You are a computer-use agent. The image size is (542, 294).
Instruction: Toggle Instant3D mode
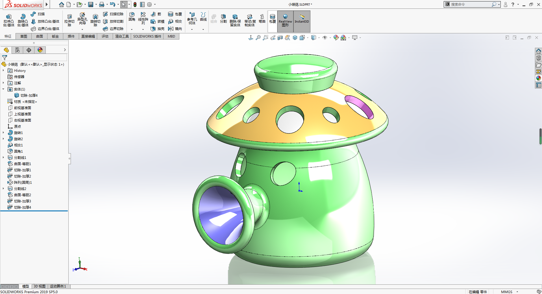pyautogui.click(x=302, y=21)
